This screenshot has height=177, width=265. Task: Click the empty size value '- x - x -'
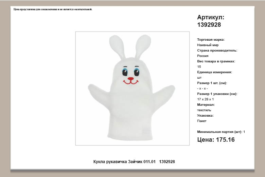[x=202, y=88]
